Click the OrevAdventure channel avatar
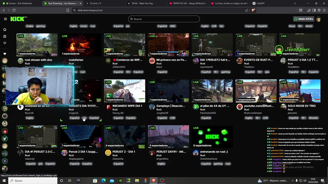 click(196, 153)
